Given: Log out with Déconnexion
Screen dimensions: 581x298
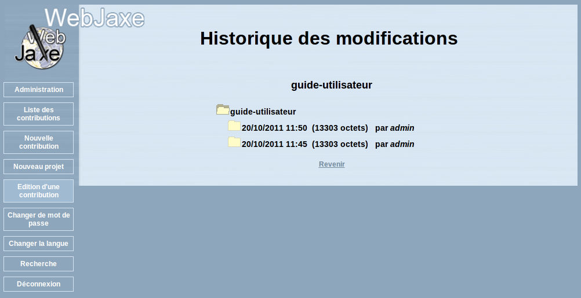Looking at the screenshot, I should 39,284.
